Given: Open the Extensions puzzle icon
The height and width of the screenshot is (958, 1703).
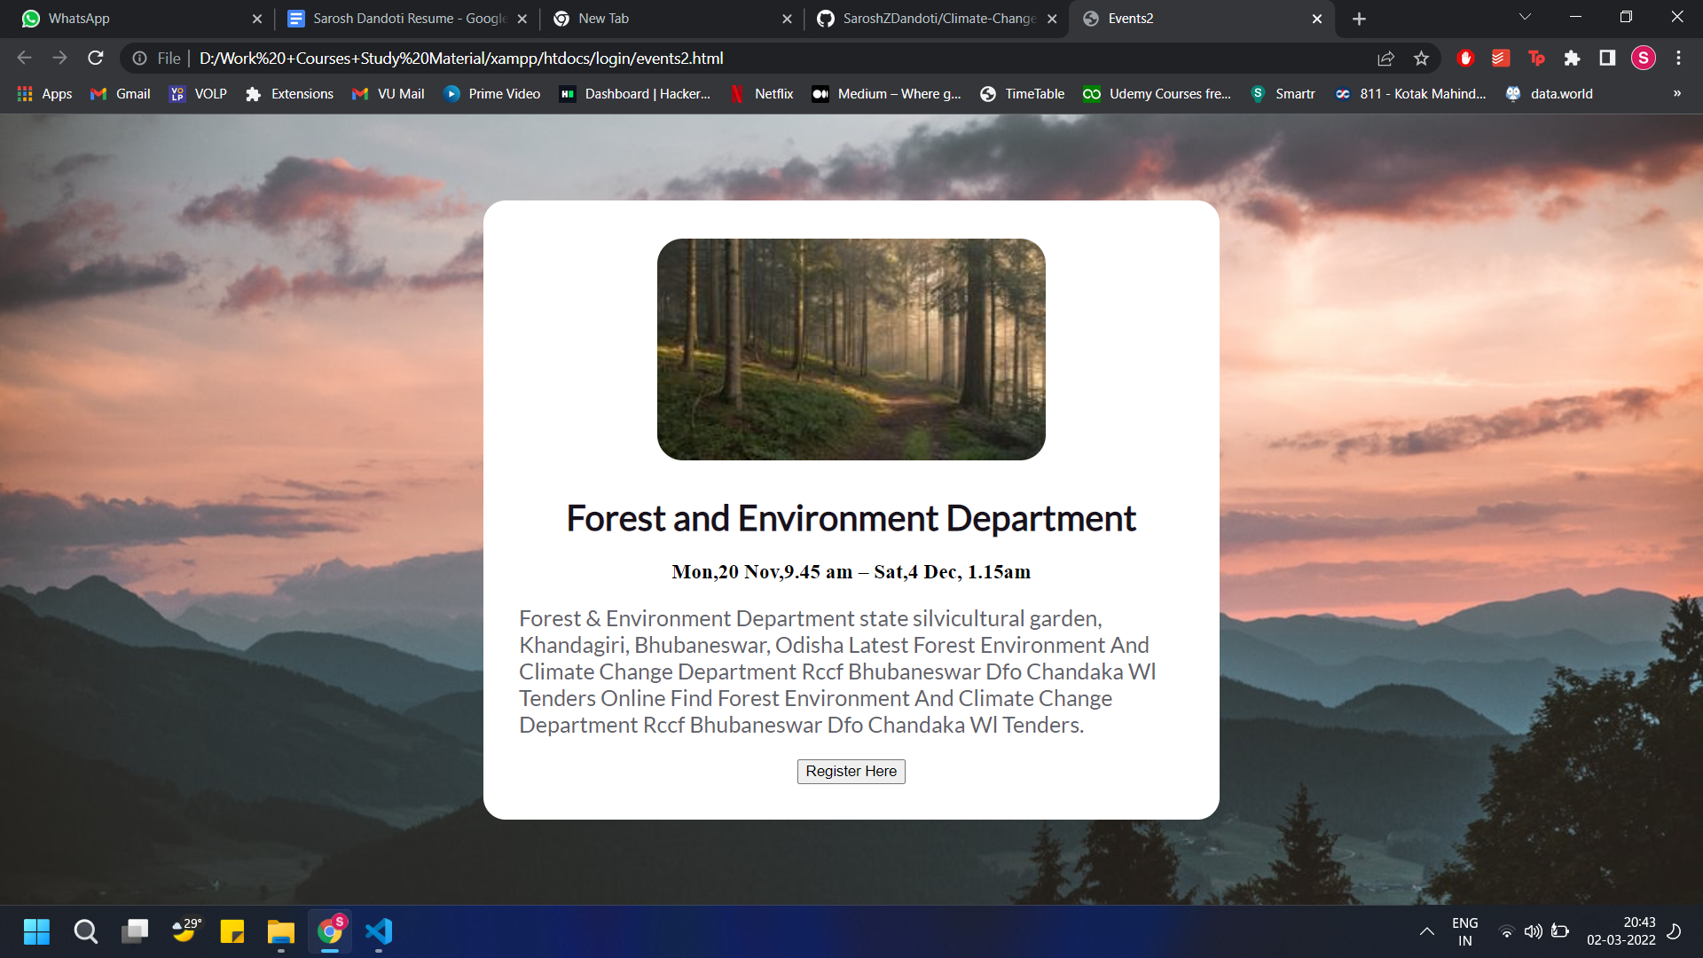Looking at the screenshot, I should [1573, 58].
